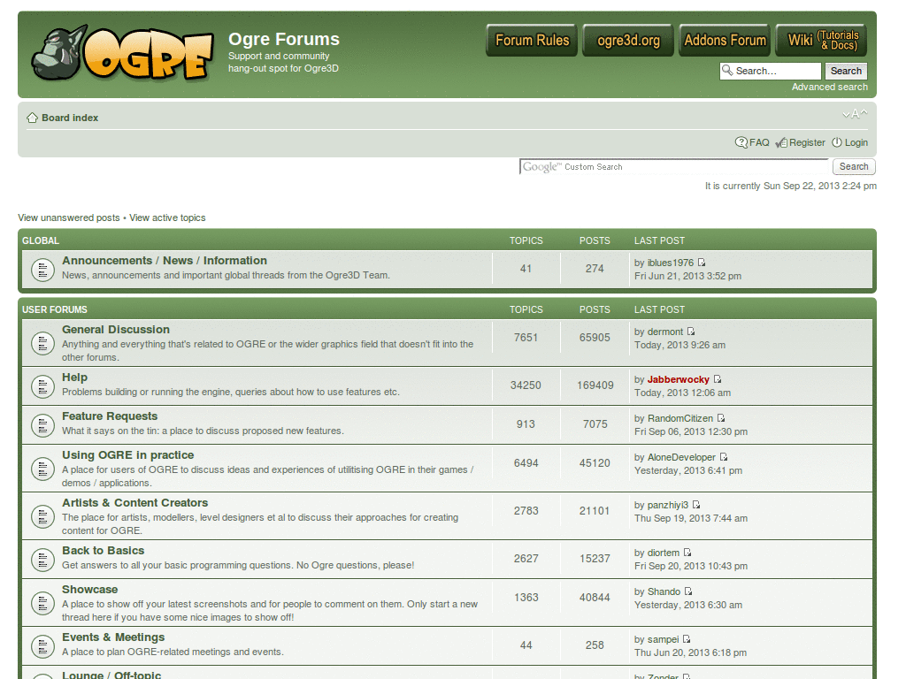Viewport: 906px width, 679px height.
Task: Go to the Addons Forum
Action: (x=725, y=41)
